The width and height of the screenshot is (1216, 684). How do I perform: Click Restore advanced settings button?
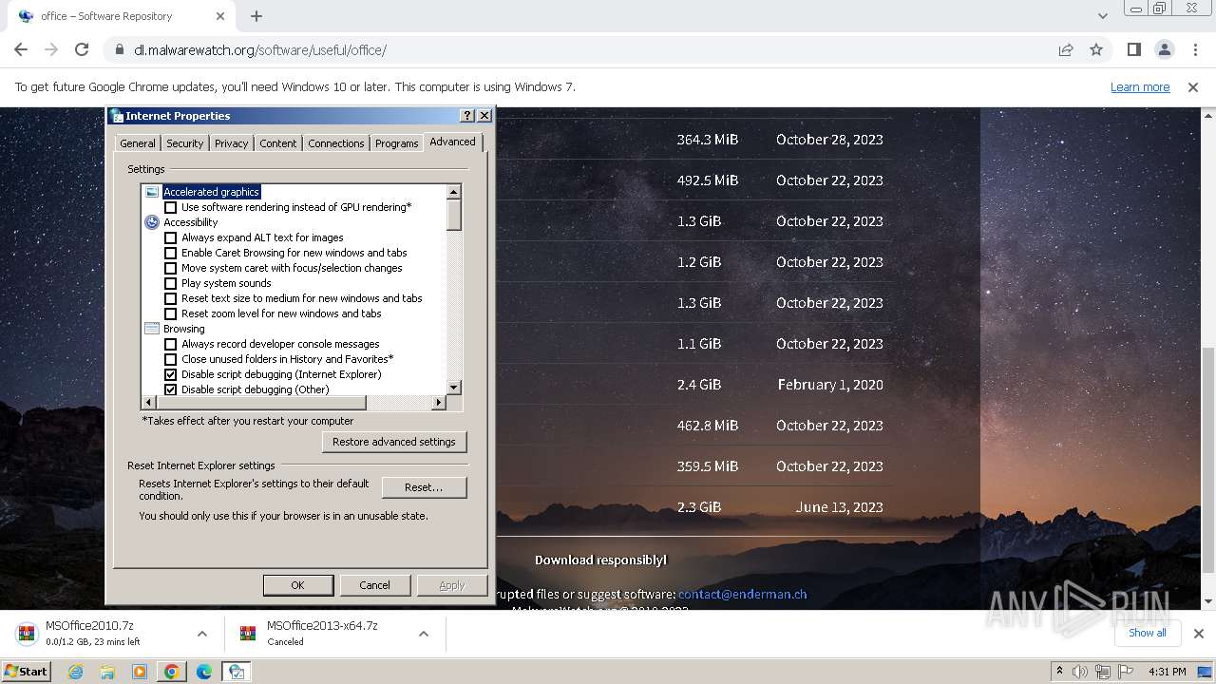coord(394,442)
